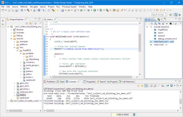The width and height of the screenshot is (183, 117).
Task: Toggle console Scroll Lock button
Action: 155,86
